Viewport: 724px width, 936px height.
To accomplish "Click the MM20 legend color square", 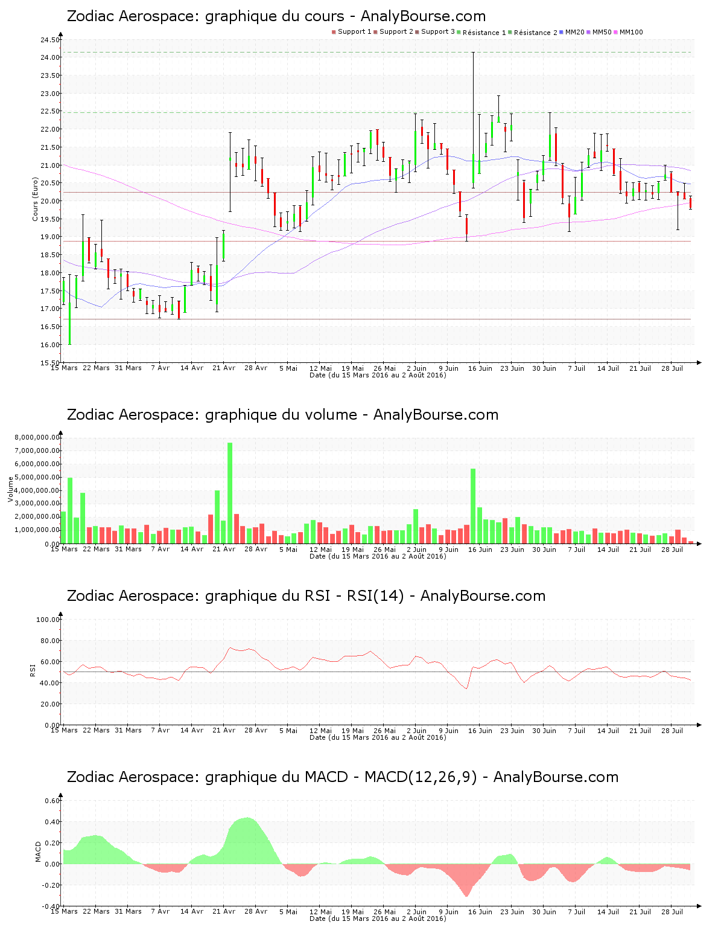I will click(562, 32).
